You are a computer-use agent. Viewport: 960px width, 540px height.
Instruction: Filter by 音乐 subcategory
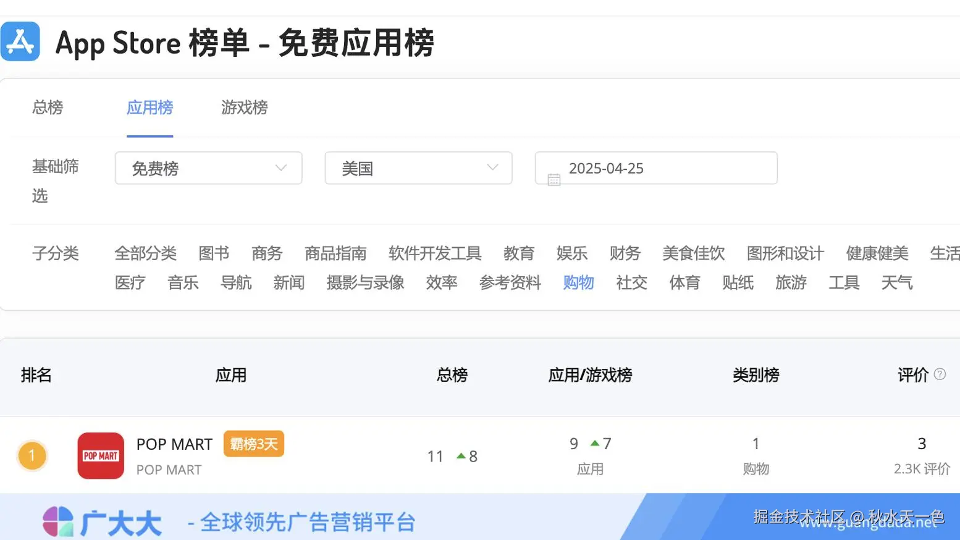coord(183,283)
